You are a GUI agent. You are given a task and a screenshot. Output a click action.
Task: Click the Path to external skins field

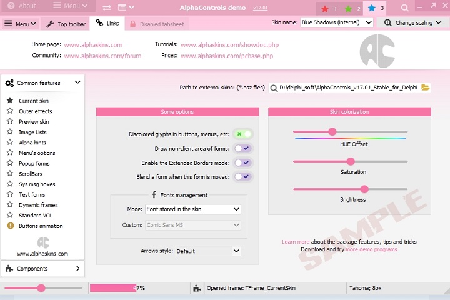[x=349, y=87]
